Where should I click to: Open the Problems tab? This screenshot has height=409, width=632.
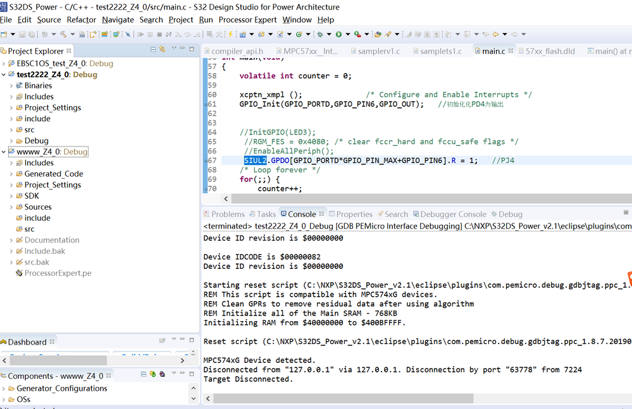(x=224, y=215)
